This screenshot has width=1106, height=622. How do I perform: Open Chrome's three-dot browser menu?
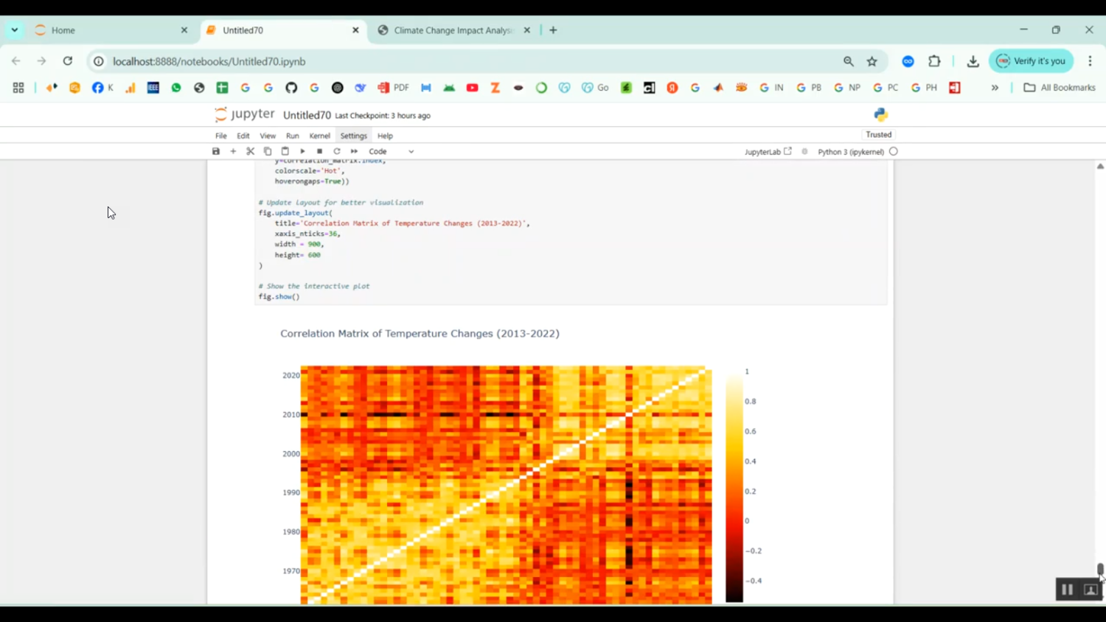[1089, 61]
